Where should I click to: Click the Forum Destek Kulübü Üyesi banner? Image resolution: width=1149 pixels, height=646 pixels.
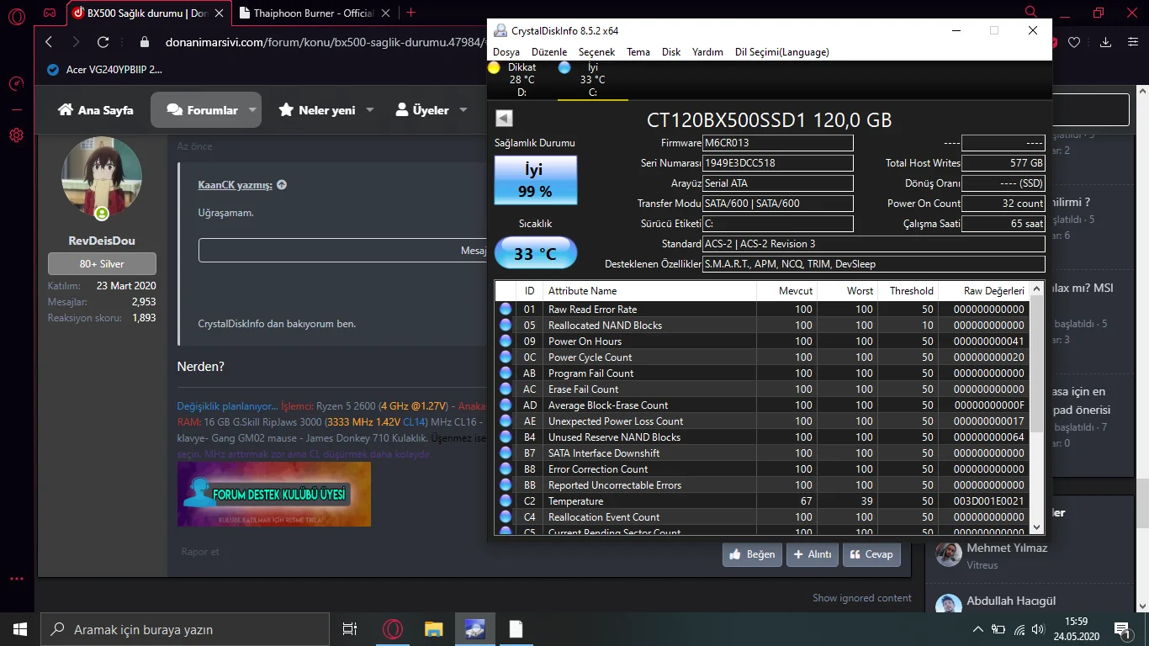pyautogui.click(x=274, y=494)
